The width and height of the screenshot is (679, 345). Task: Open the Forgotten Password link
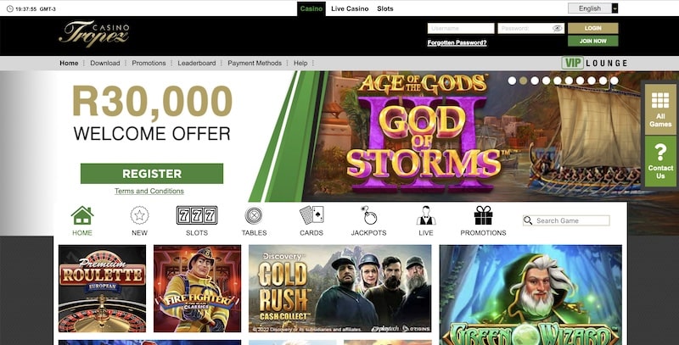point(457,42)
